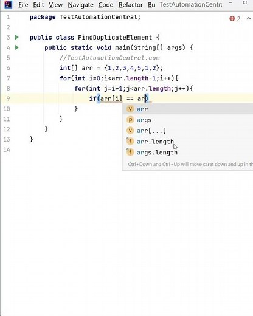Image resolution: width=253 pixels, height=316 pixels.
Task: Click the run gutter icon for class FindDuplicateElement
Action: (x=17, y=37)
